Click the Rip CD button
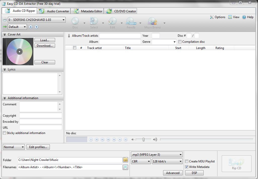The image size is (258, 179). tap(236, 164)
